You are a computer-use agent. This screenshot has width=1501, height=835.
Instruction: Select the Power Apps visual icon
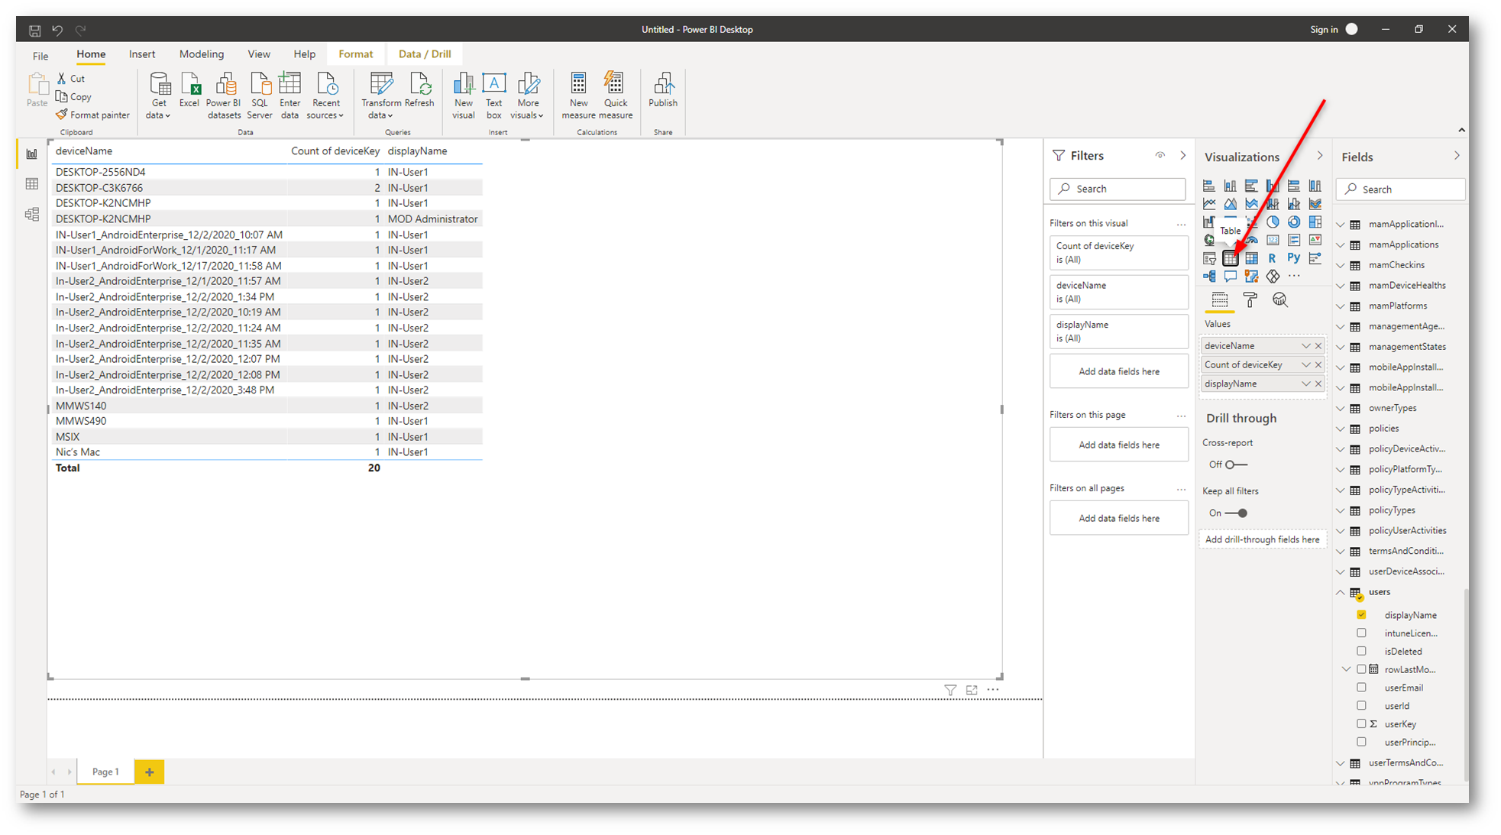coord(1272,277)
